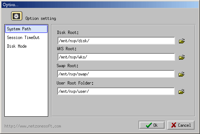Browse folder for Disk Root path
The width and height of the screenshot is (200, 134).
click(182, 41)
